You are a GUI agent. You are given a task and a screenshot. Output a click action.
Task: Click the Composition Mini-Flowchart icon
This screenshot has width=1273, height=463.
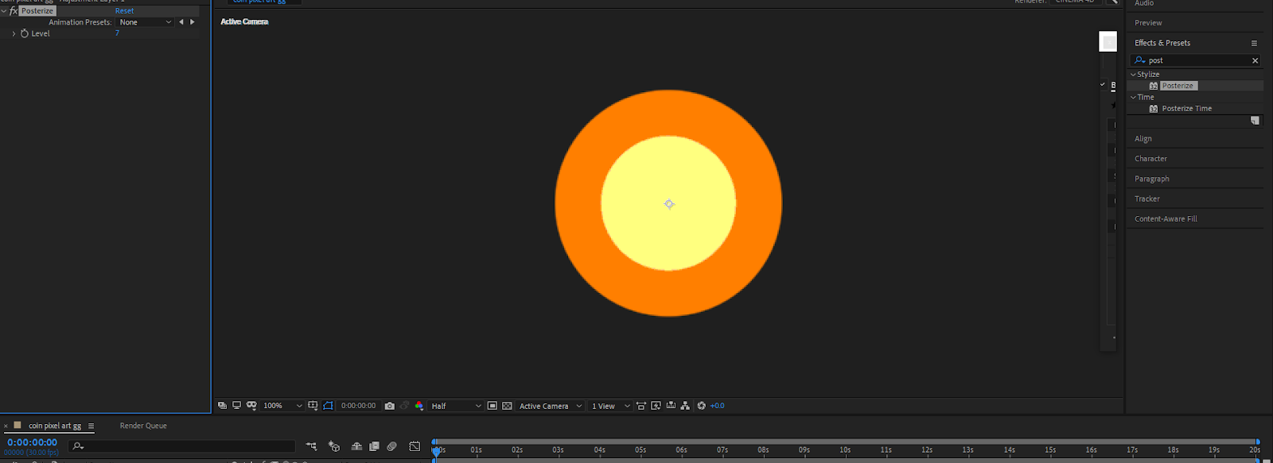tap(311, 446)
